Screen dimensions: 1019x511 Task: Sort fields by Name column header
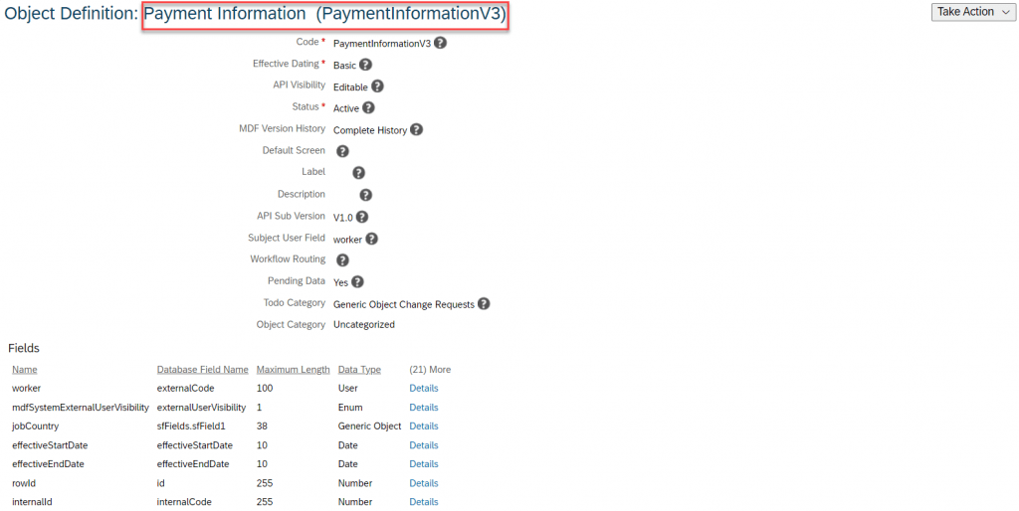[25, 370]
